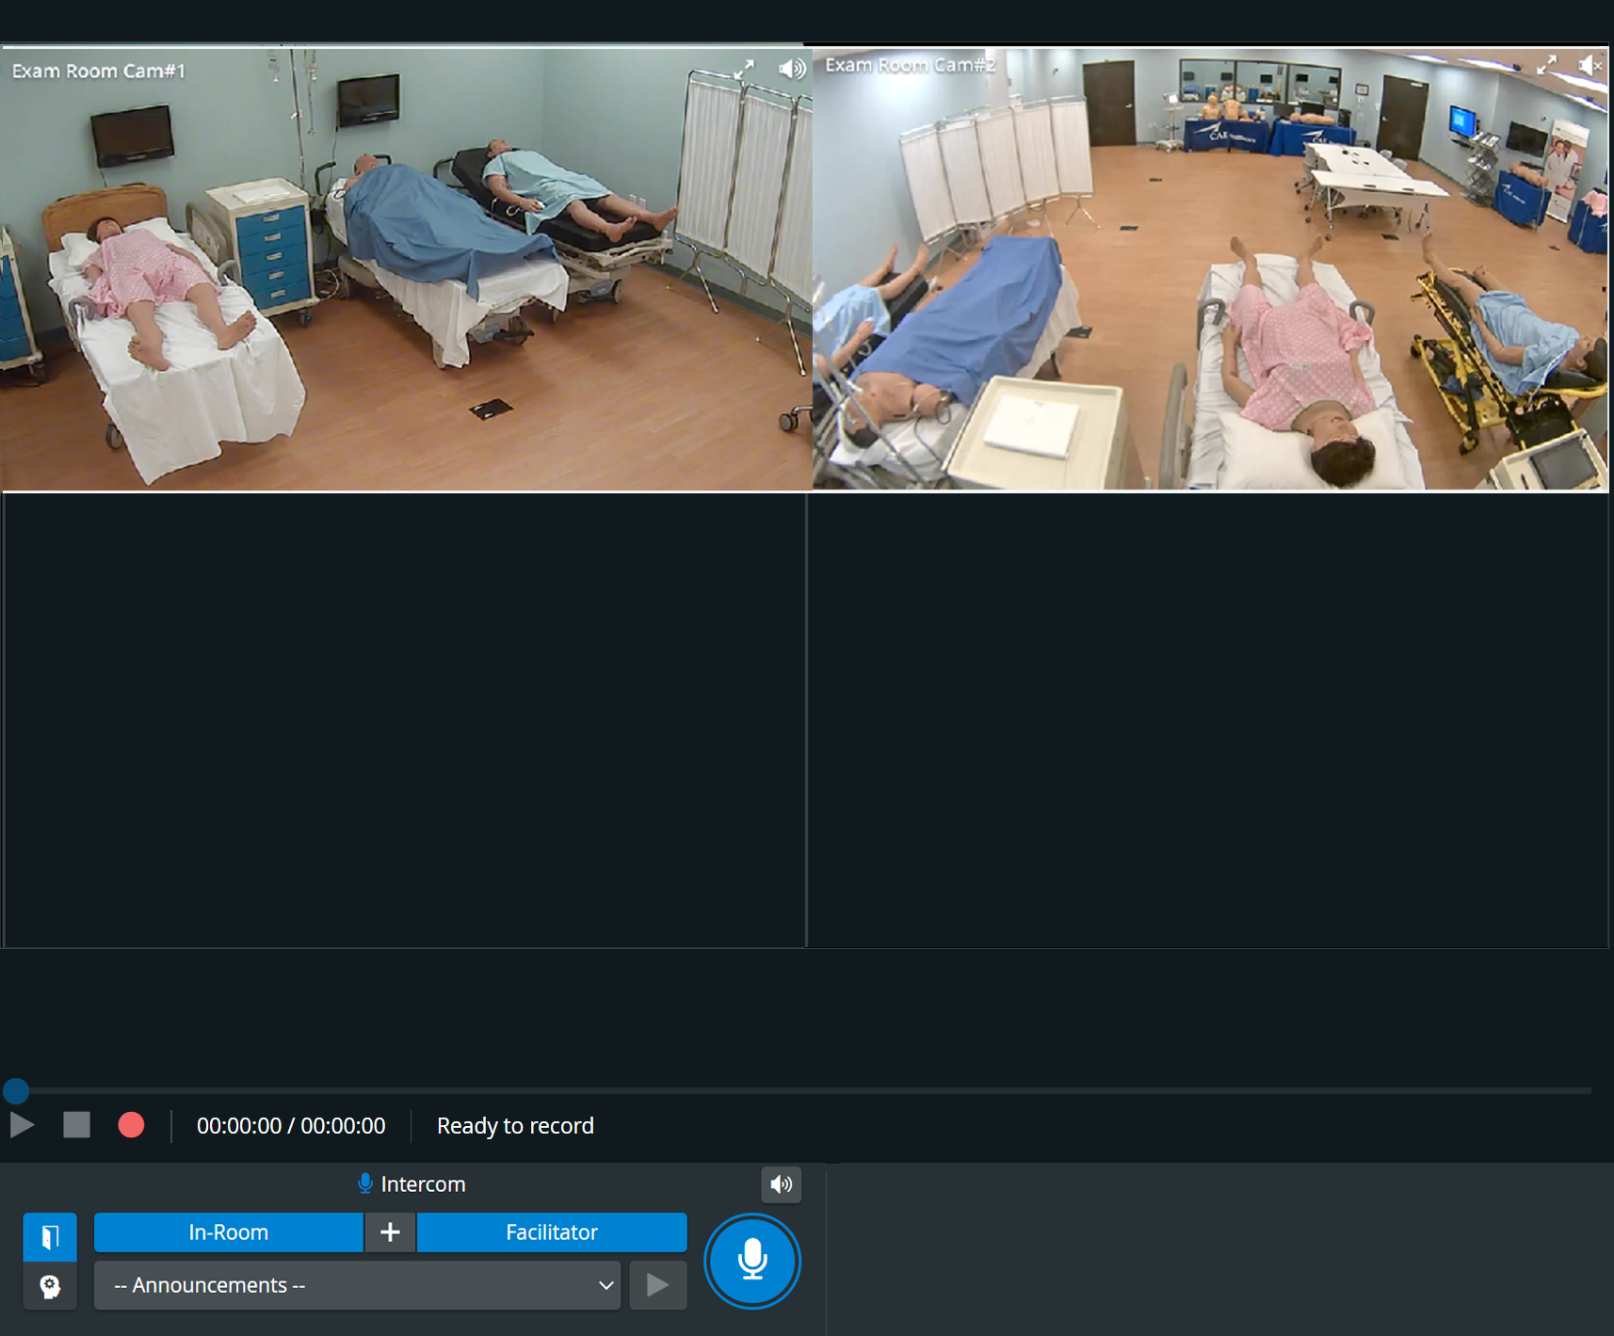Expand Exam Room Cam#2 to fullscreen
This screenshot has height=1336, width=1614.
1546,65
